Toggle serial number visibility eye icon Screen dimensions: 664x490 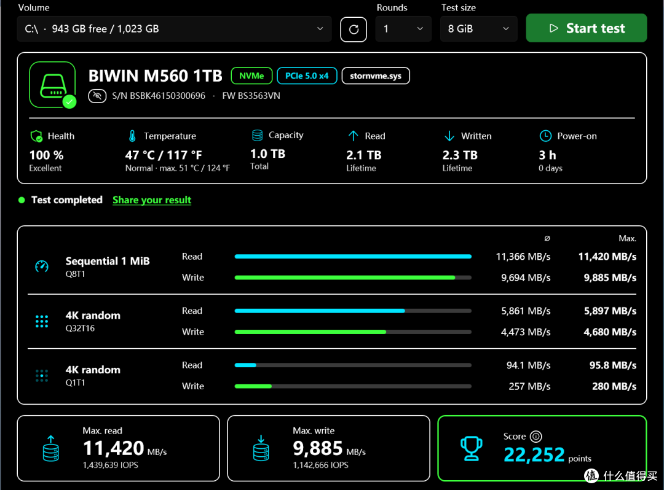tap(97, 96)
